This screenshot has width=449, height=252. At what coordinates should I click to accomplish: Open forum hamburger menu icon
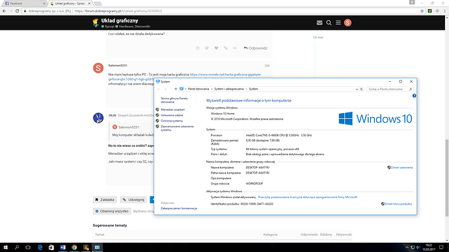click(x=338, y=23)
